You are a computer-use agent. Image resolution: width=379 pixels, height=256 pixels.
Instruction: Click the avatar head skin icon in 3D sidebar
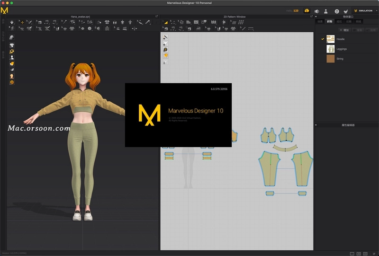[x=11, y=76]
